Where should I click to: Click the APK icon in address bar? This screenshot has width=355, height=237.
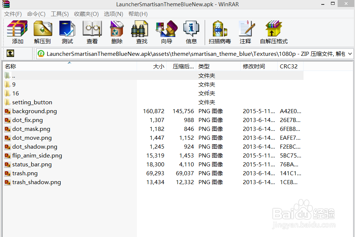pyautogui.click(x=41, y=54)
